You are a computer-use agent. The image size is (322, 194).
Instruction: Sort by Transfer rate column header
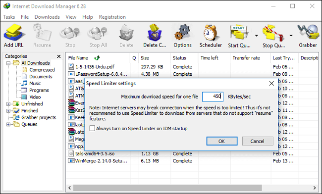click(x=250, y=58)
